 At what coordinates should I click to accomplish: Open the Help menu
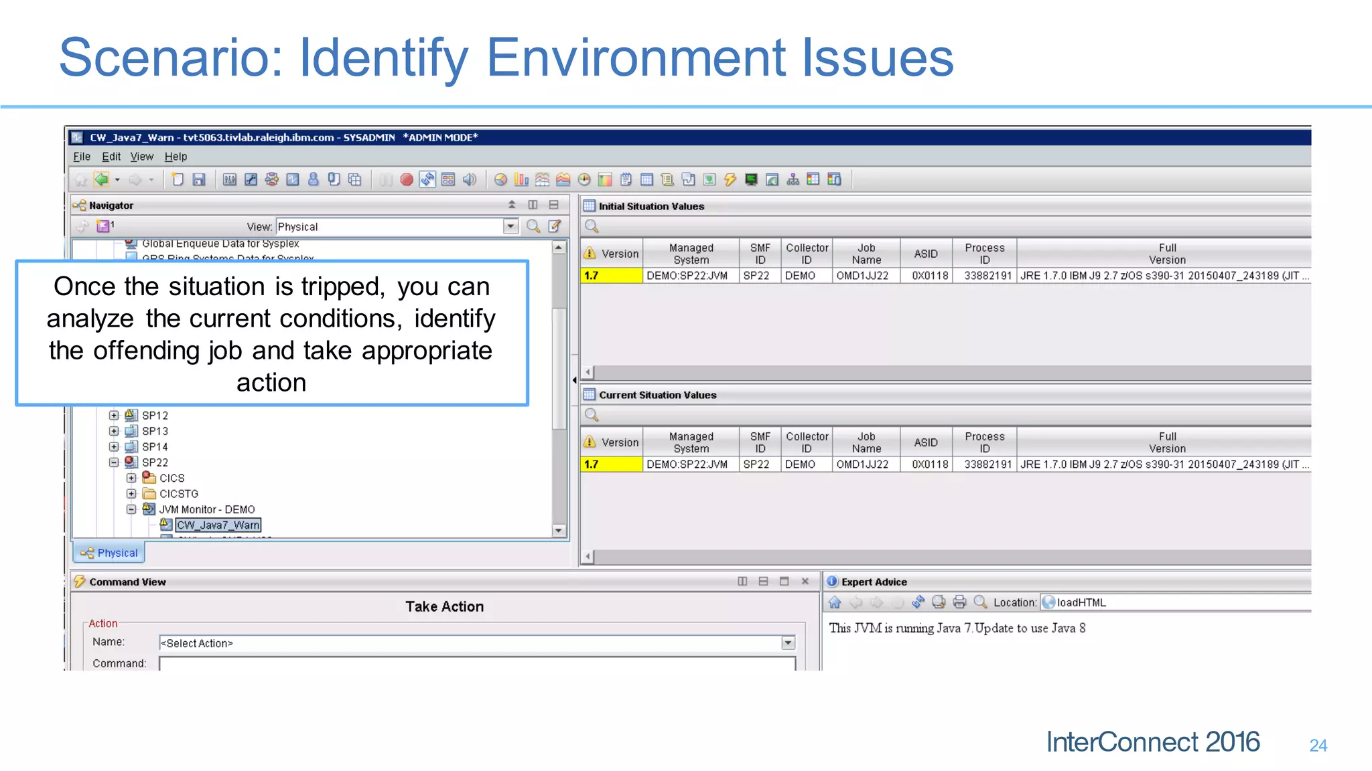click(x=176, y=157)
